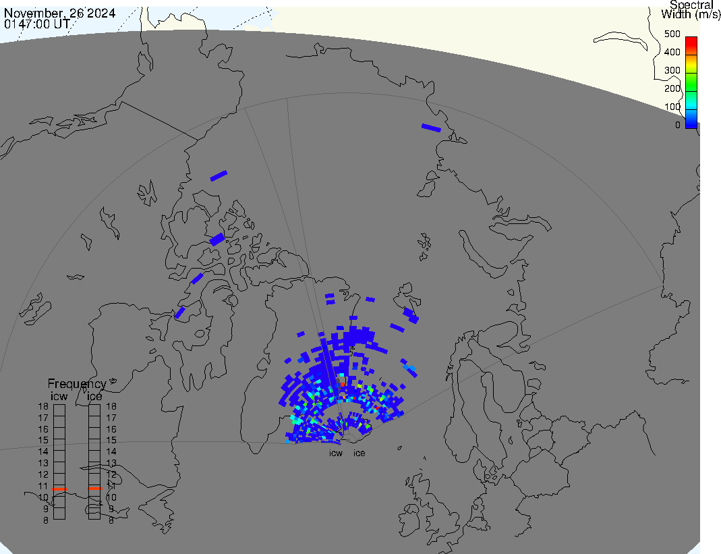
Task: Click the "8" label beside the icw frequency bar
Action: 45,520
